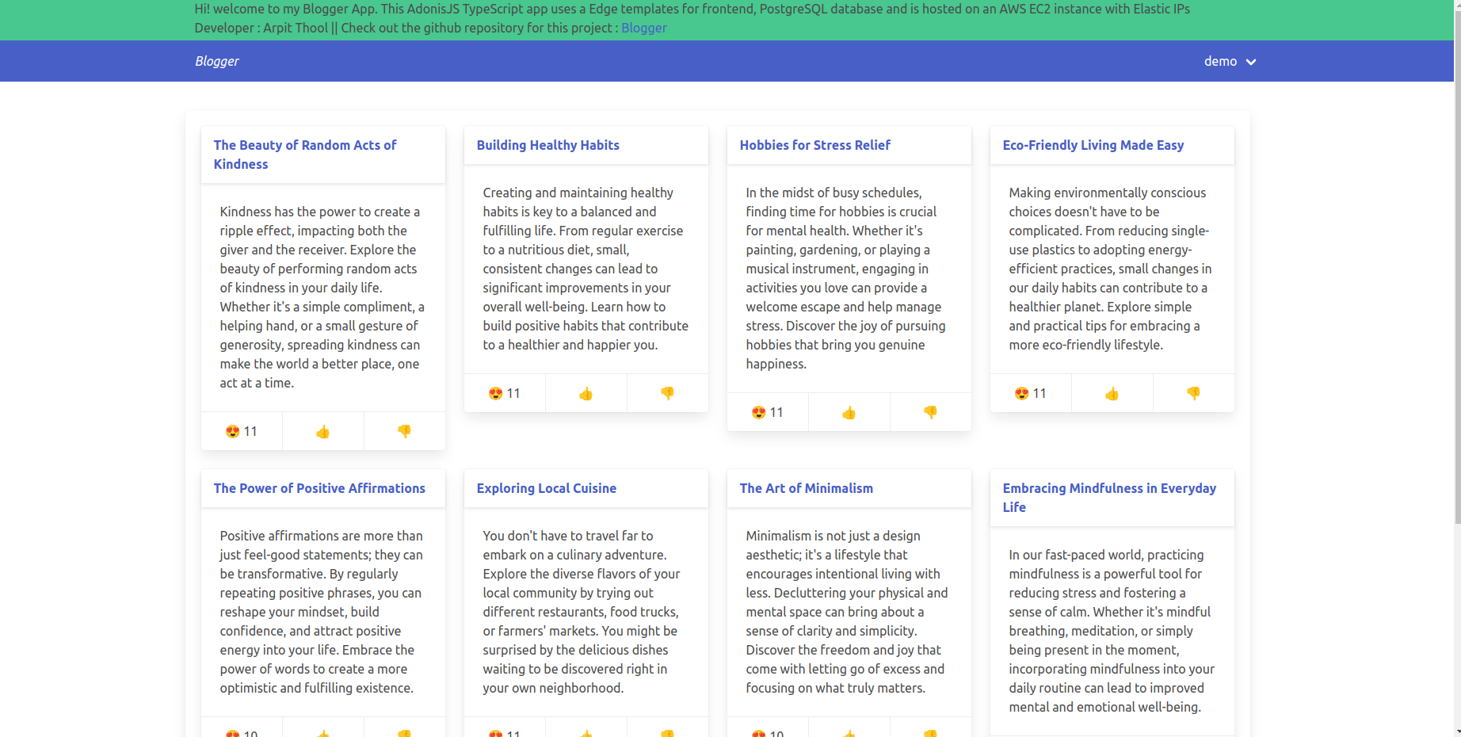Open the Hobbies for Stress Relief post title
1461x737 pixels.
(814, 145)
